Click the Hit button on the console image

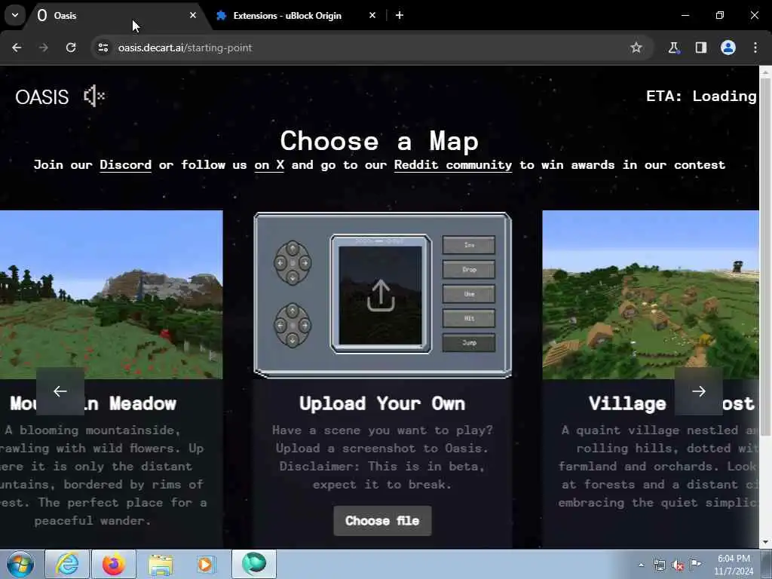pos(469,318)
